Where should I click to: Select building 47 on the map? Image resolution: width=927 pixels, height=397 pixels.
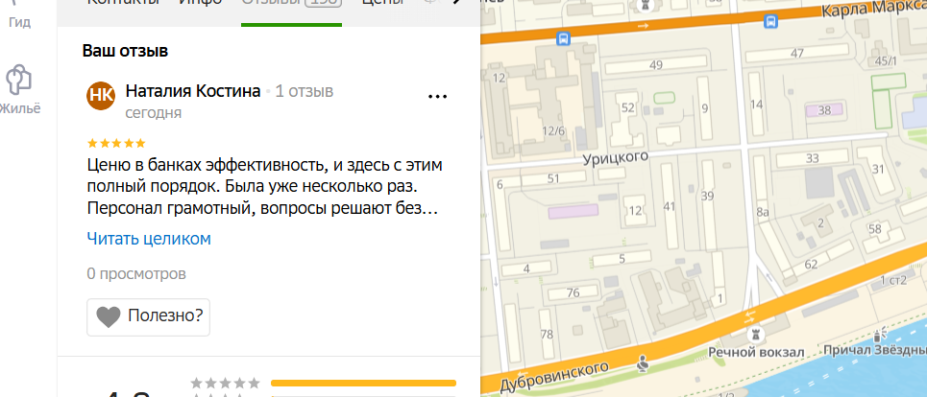[797, 54]
